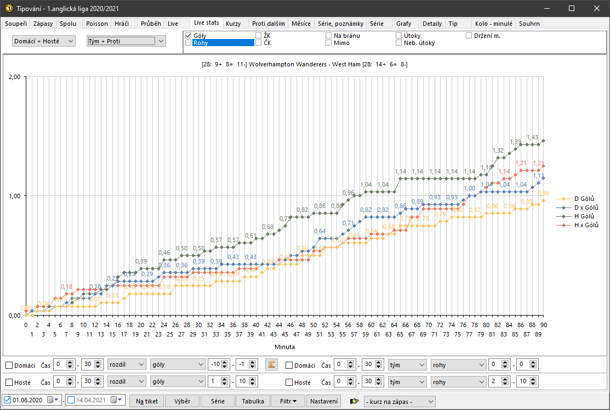Enable the Rohy checkbox

coord(189,43)
